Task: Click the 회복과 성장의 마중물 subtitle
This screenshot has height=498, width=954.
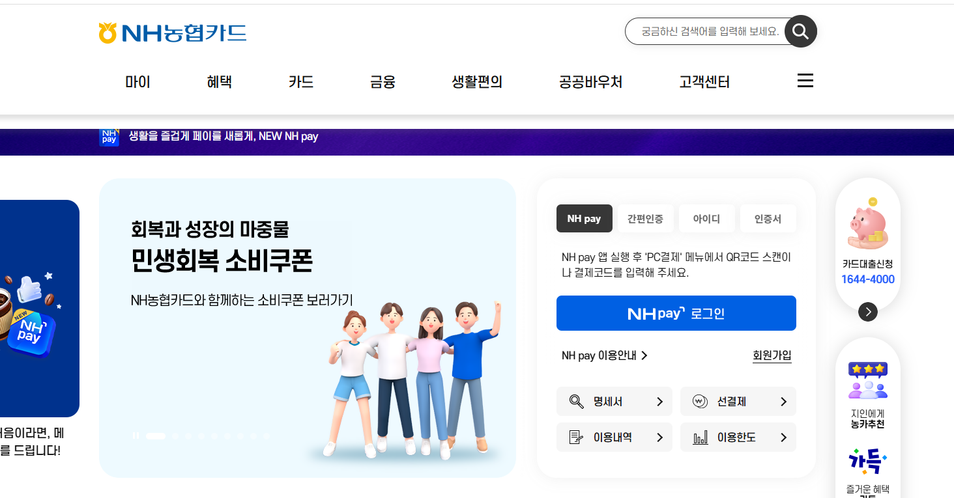Action: point(210,229)
